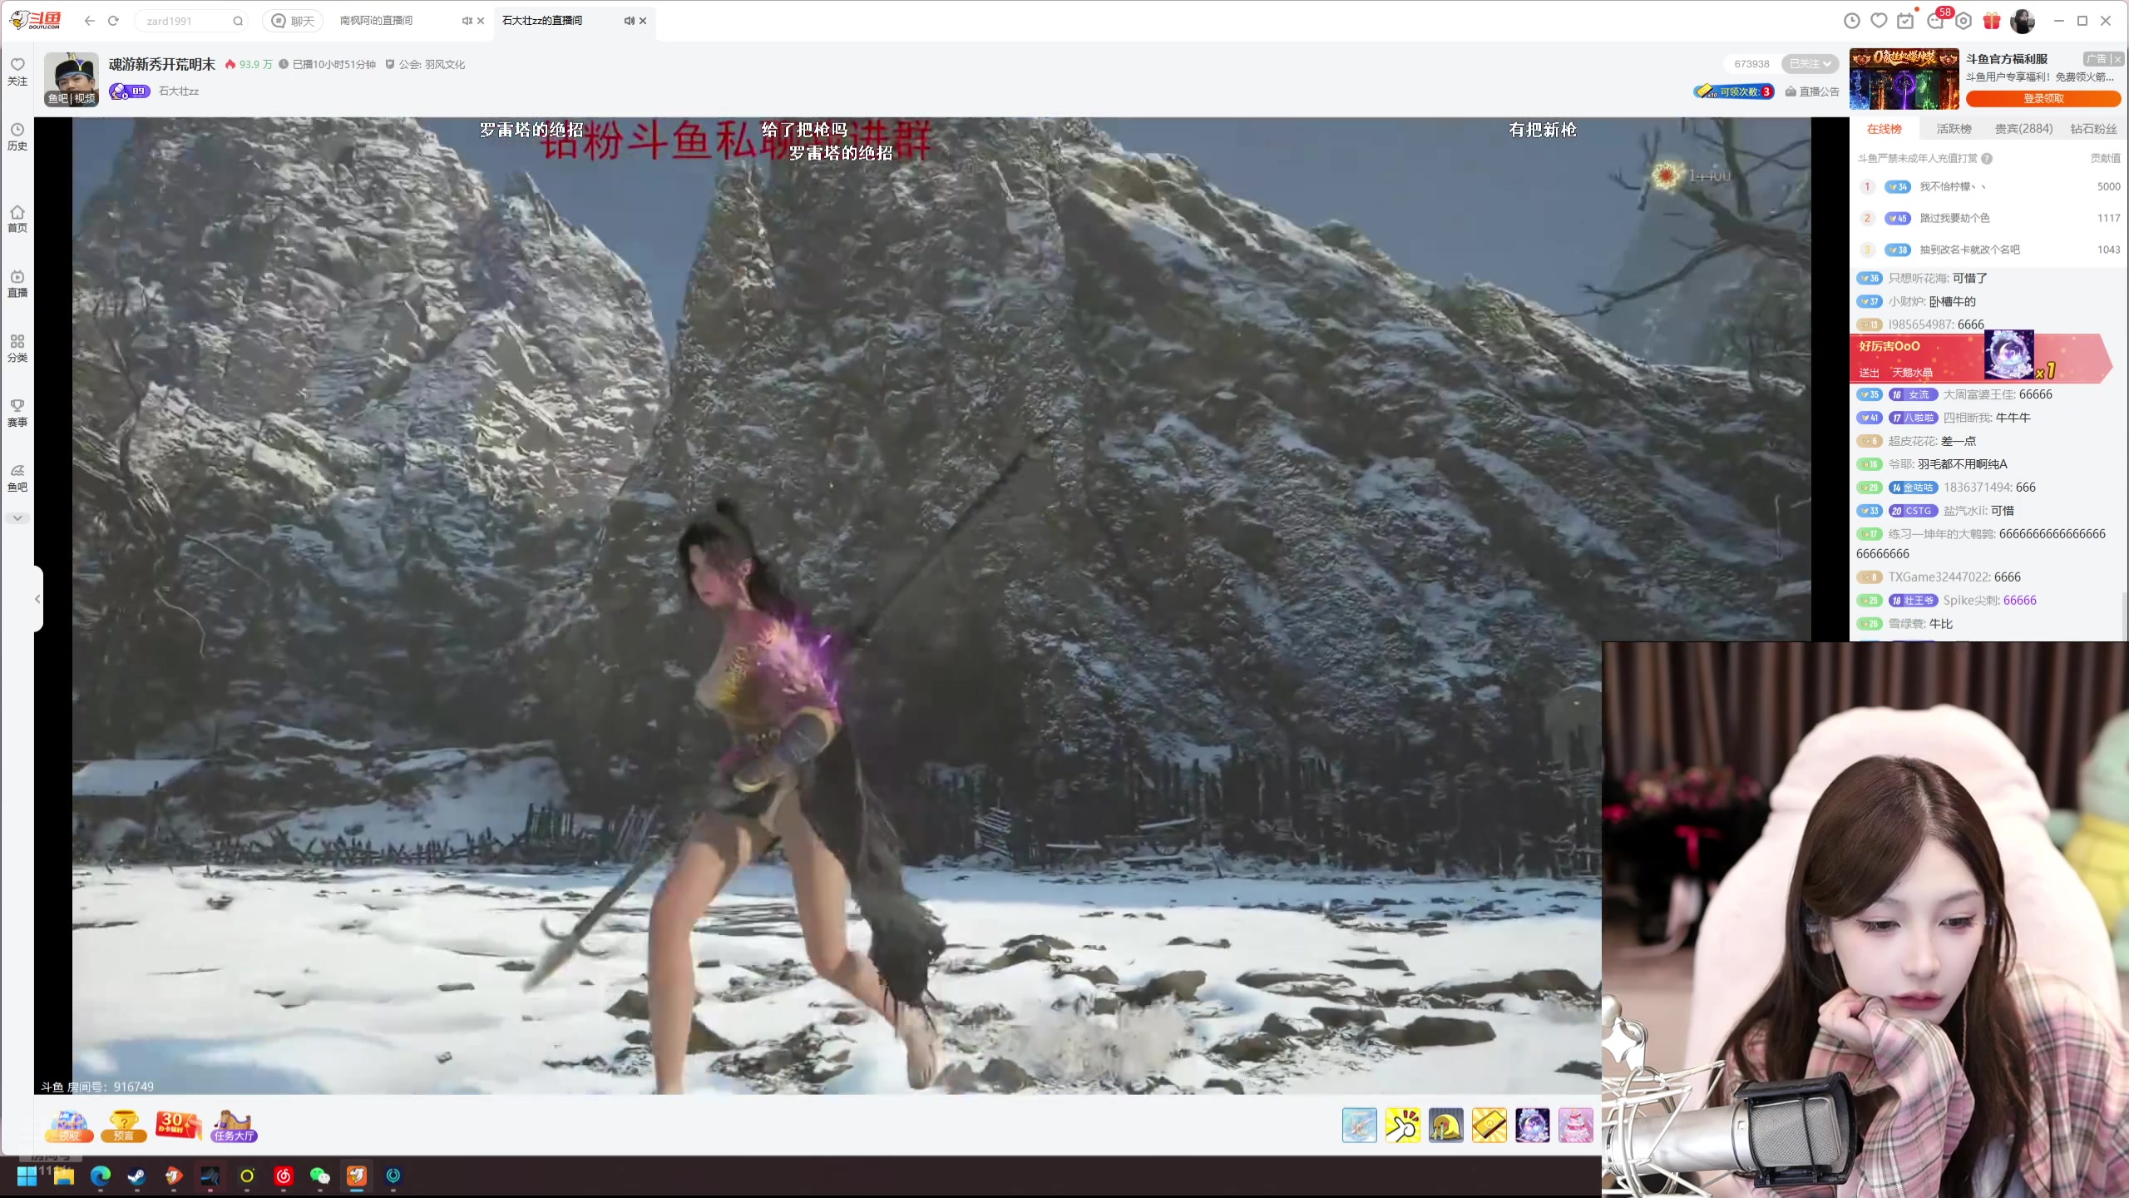Image resolution: width=2129 pixels, height=1198 pixels.
Task: Open 任务大厅 task hall
Action: click(x=234, y=1126)
